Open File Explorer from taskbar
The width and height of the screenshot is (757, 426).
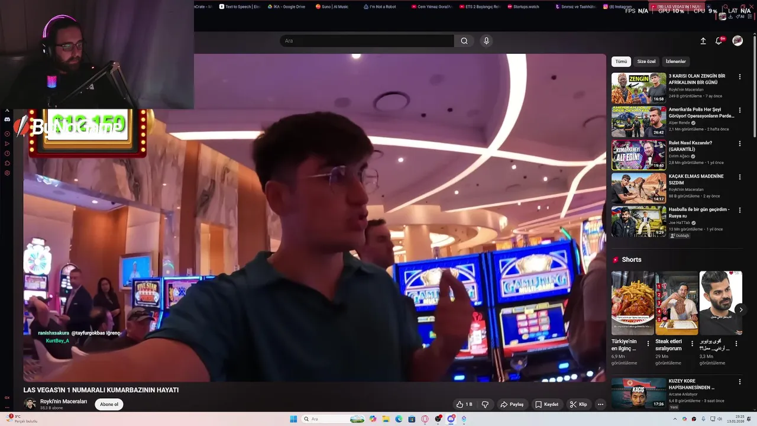[386, 419]
